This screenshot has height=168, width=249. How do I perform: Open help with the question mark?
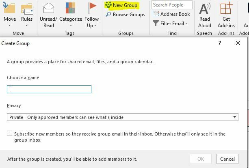pos(220,43)
